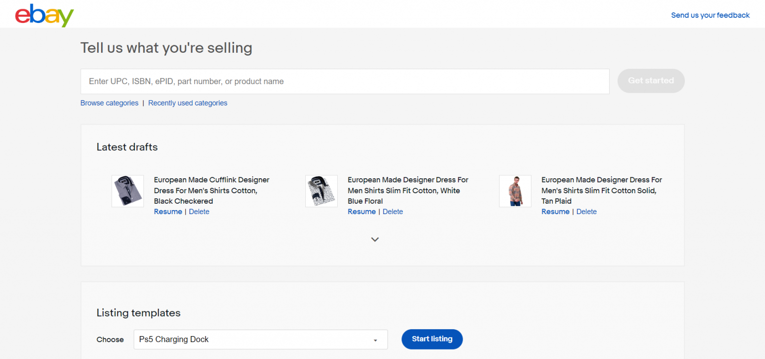Click the eBay logo
Image resolution: width=765 pixels, height=359 pixels.
tap(44, 15)
